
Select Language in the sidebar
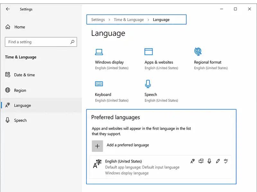tap(41, 105)
